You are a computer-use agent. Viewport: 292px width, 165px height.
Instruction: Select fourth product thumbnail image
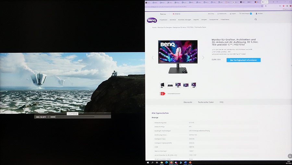point(186,85)
